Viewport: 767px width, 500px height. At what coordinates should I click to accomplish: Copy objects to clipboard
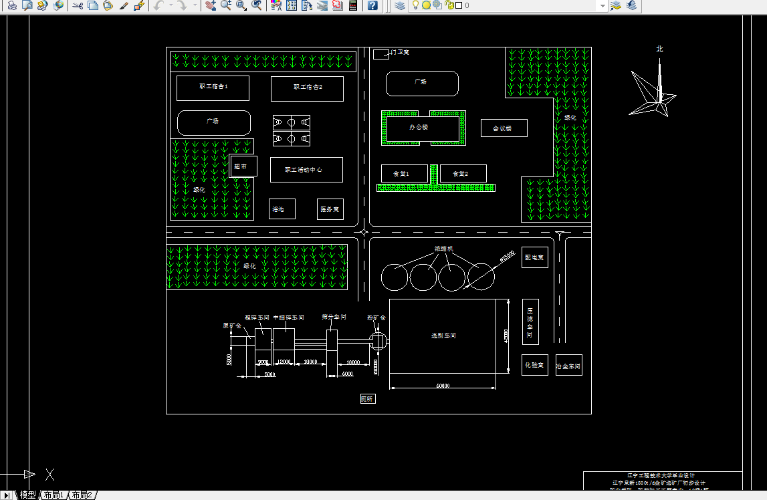[x=93, y=5]
